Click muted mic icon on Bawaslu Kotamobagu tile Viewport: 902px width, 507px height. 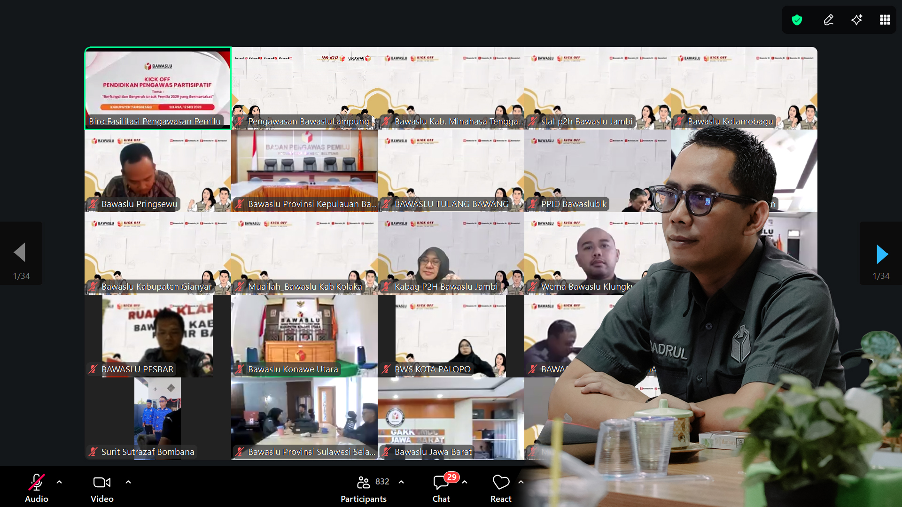[679, 122]
